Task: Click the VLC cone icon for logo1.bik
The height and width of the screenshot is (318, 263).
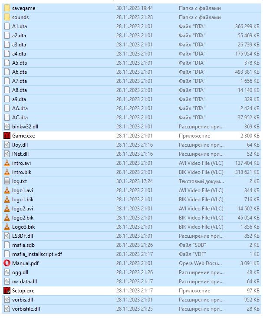Action: coord(7,200)
